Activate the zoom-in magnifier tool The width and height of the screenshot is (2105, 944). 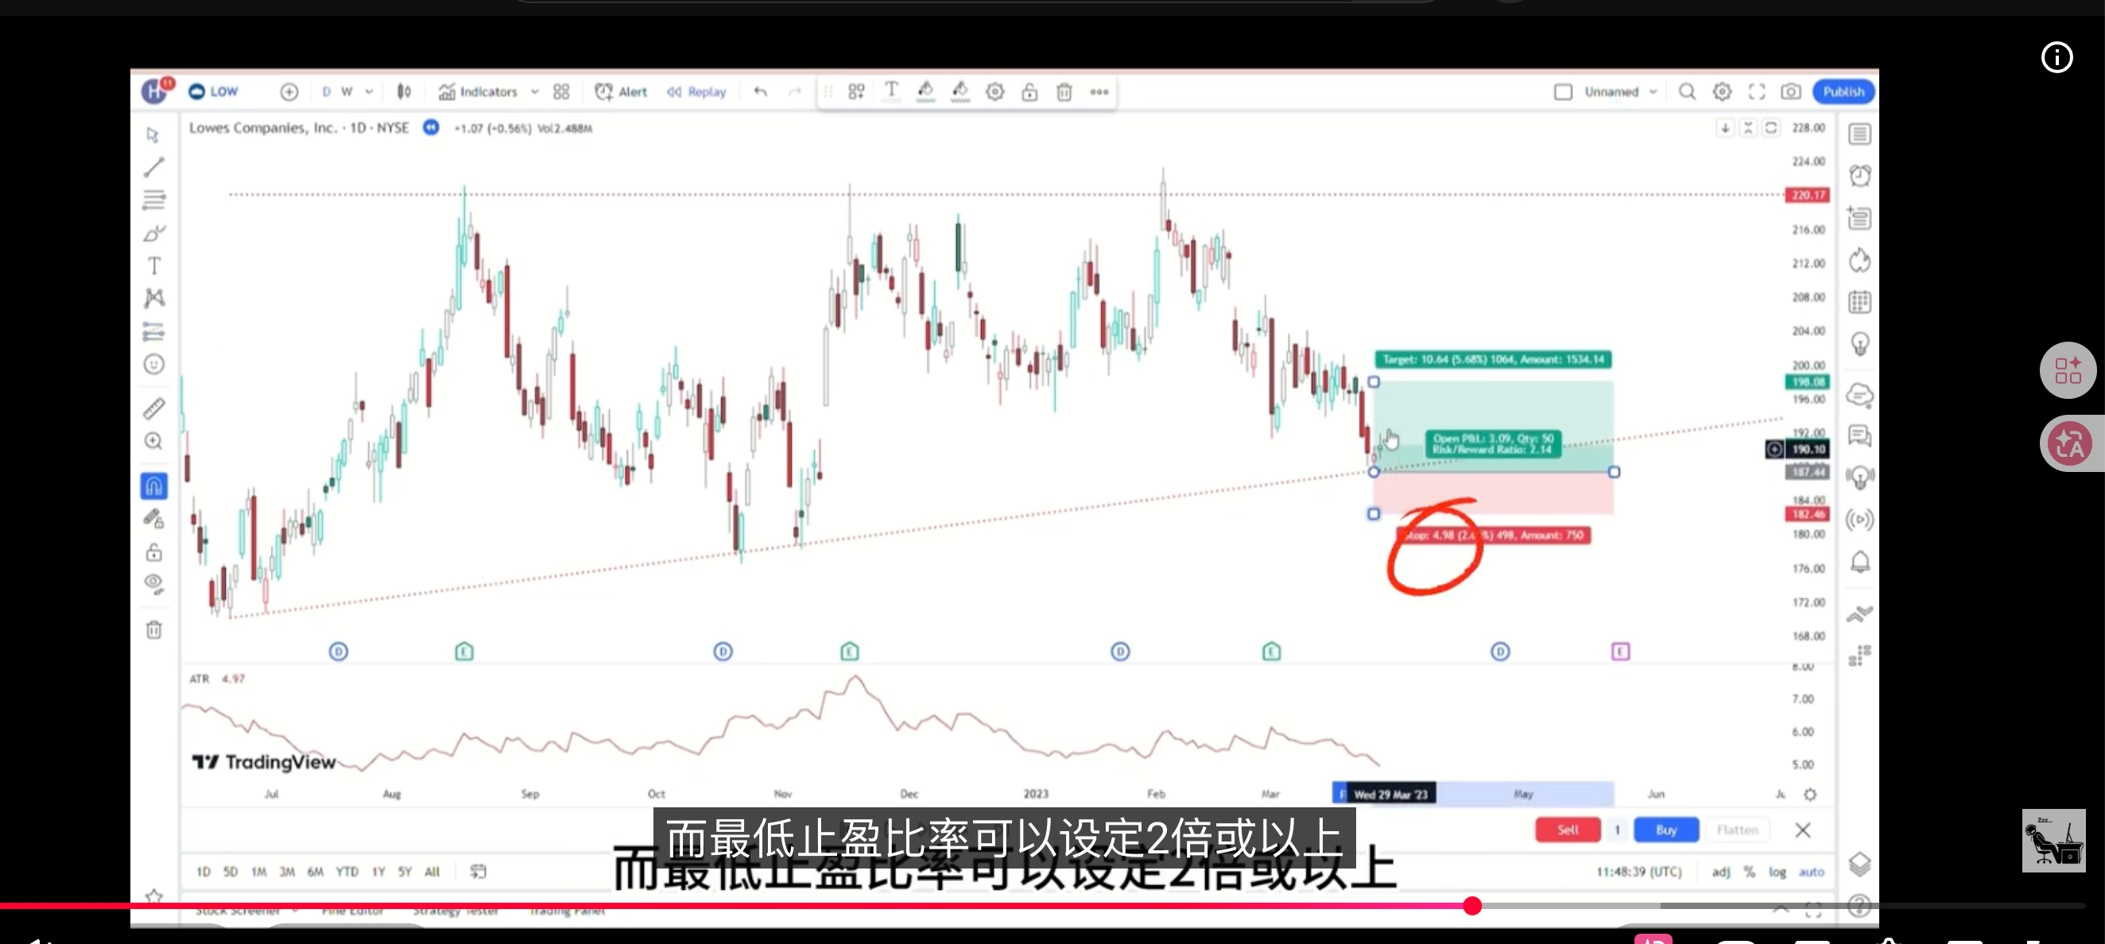pos(153,442)
